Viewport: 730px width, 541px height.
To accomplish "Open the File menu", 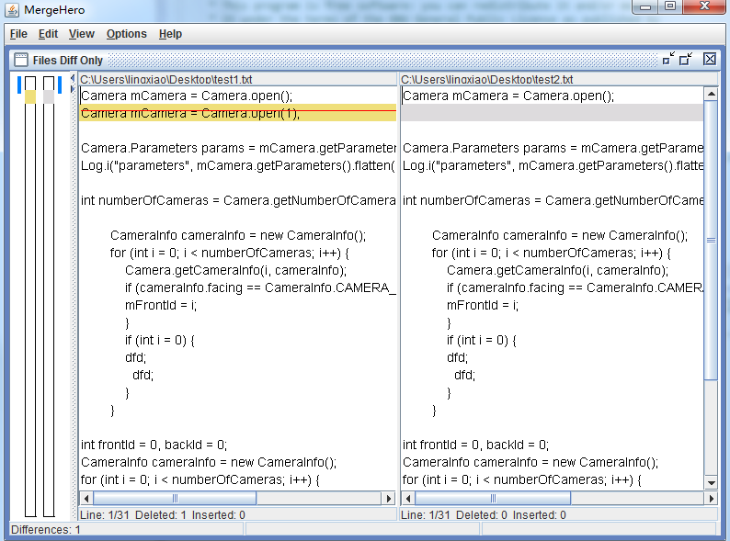I will [x=18, y=34].
